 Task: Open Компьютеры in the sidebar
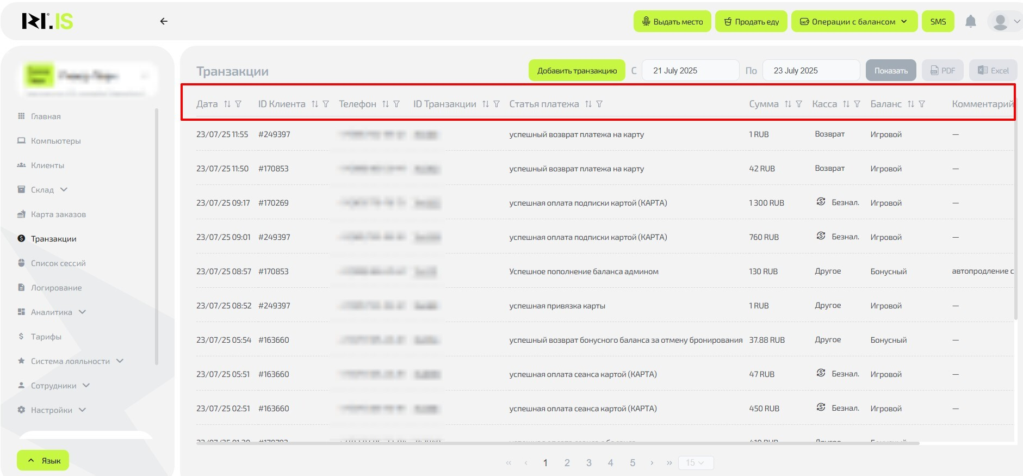[55, 141]
